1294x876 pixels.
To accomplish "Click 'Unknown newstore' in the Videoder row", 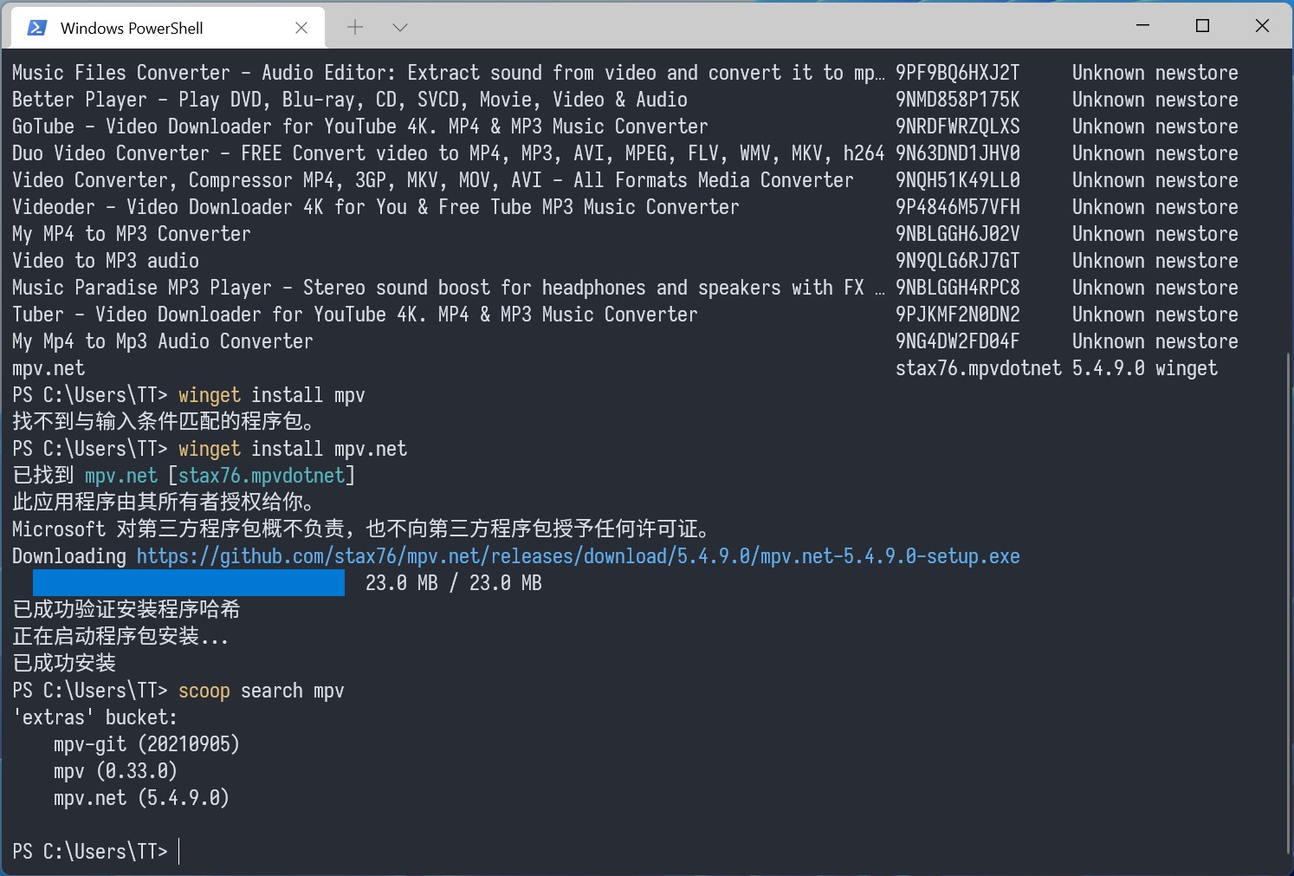I will pyautogui.click(x=1155, y=207).
